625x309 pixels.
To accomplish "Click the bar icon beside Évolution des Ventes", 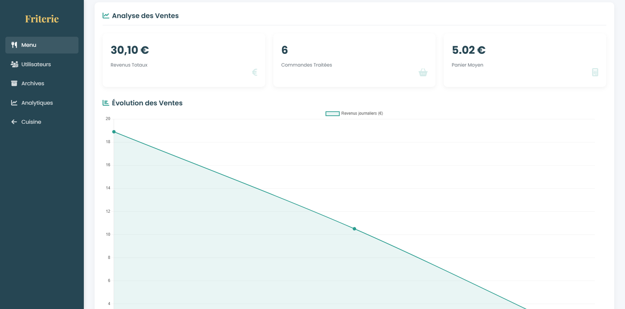I will (106, 103).
